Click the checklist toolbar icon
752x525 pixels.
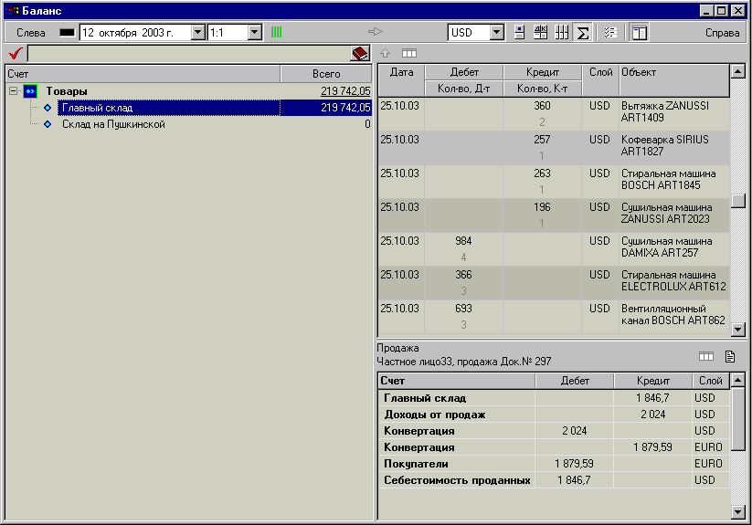pyautogui.click(x=610, y=33)
